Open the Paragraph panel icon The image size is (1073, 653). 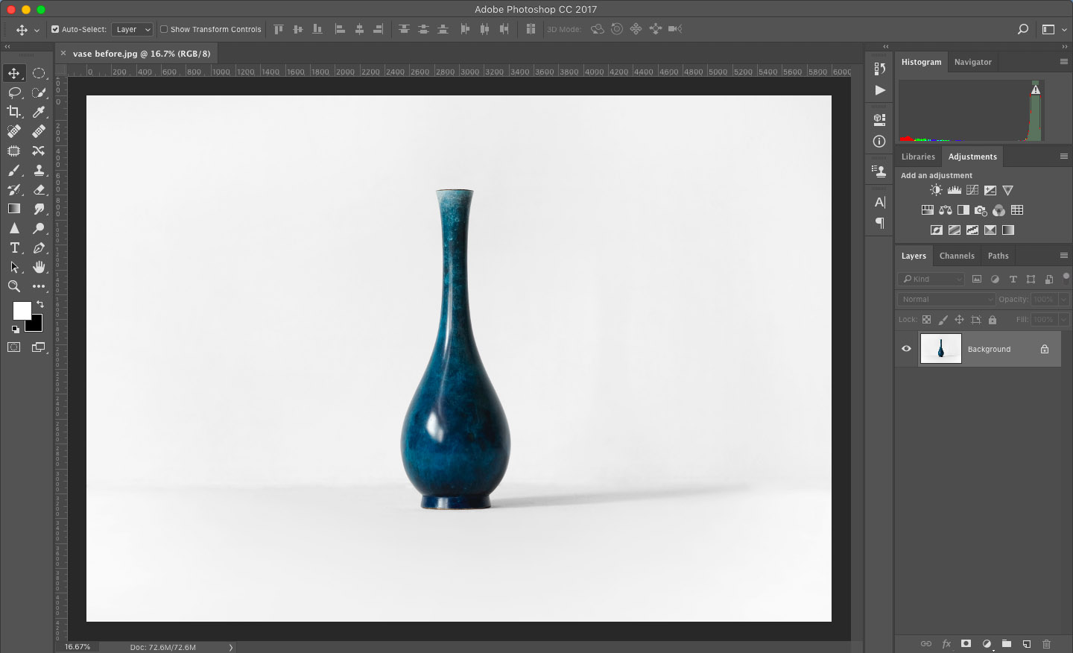880,223
